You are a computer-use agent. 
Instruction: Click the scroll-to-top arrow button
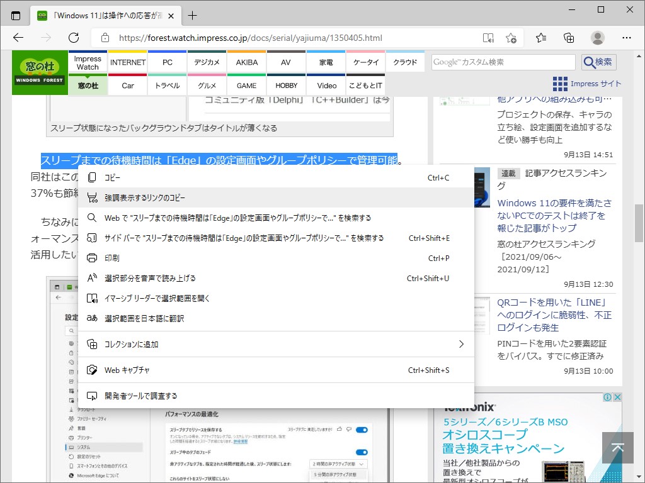618,448
